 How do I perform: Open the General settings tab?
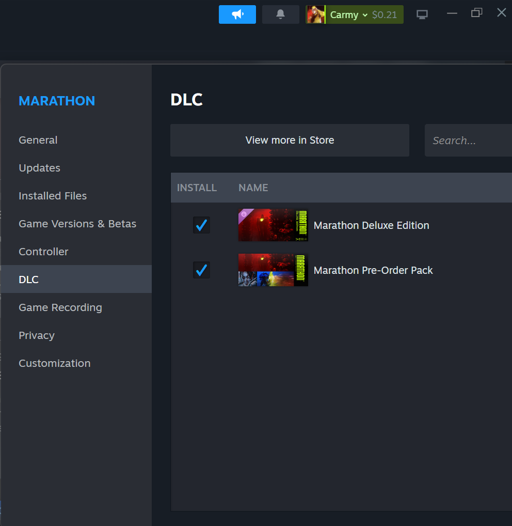coord(38,140)
